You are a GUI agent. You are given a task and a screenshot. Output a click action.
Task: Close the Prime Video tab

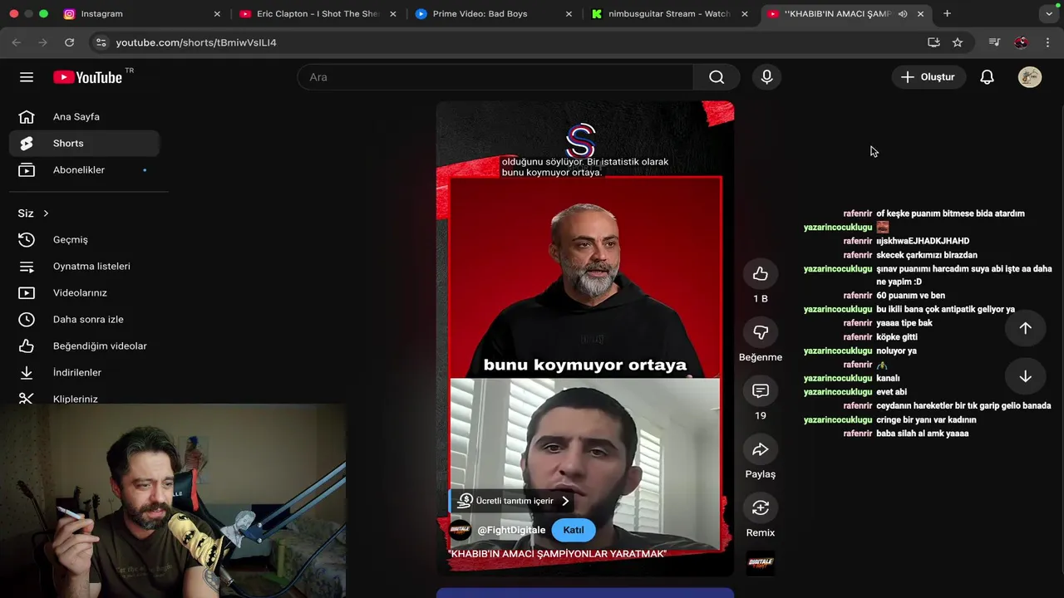click(569, 14)
